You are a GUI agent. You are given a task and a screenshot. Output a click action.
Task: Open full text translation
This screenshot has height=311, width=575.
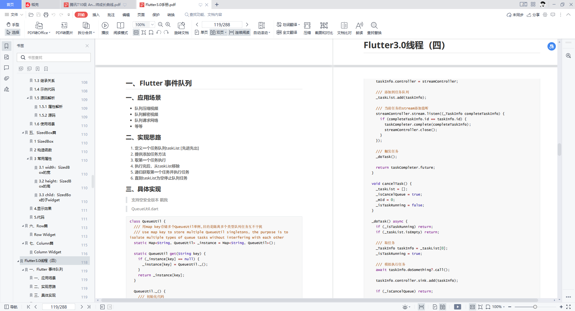point(287,32)
